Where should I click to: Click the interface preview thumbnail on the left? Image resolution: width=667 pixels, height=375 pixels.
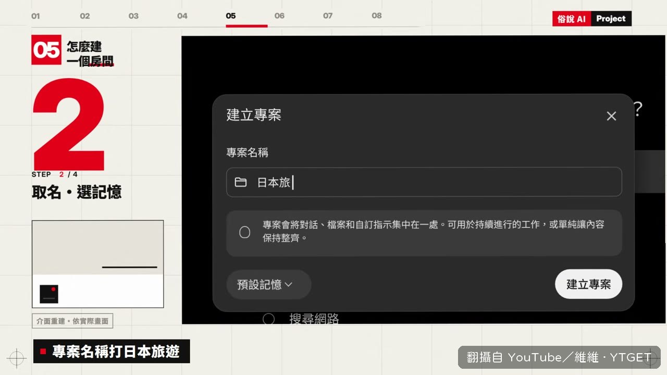pos(98,264)
